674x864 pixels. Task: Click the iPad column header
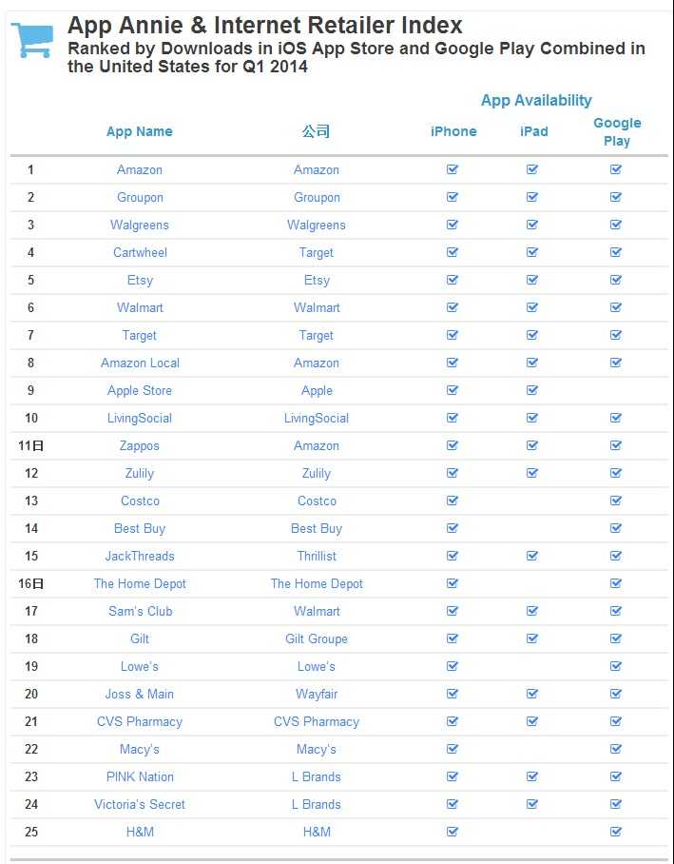[533, 131]
